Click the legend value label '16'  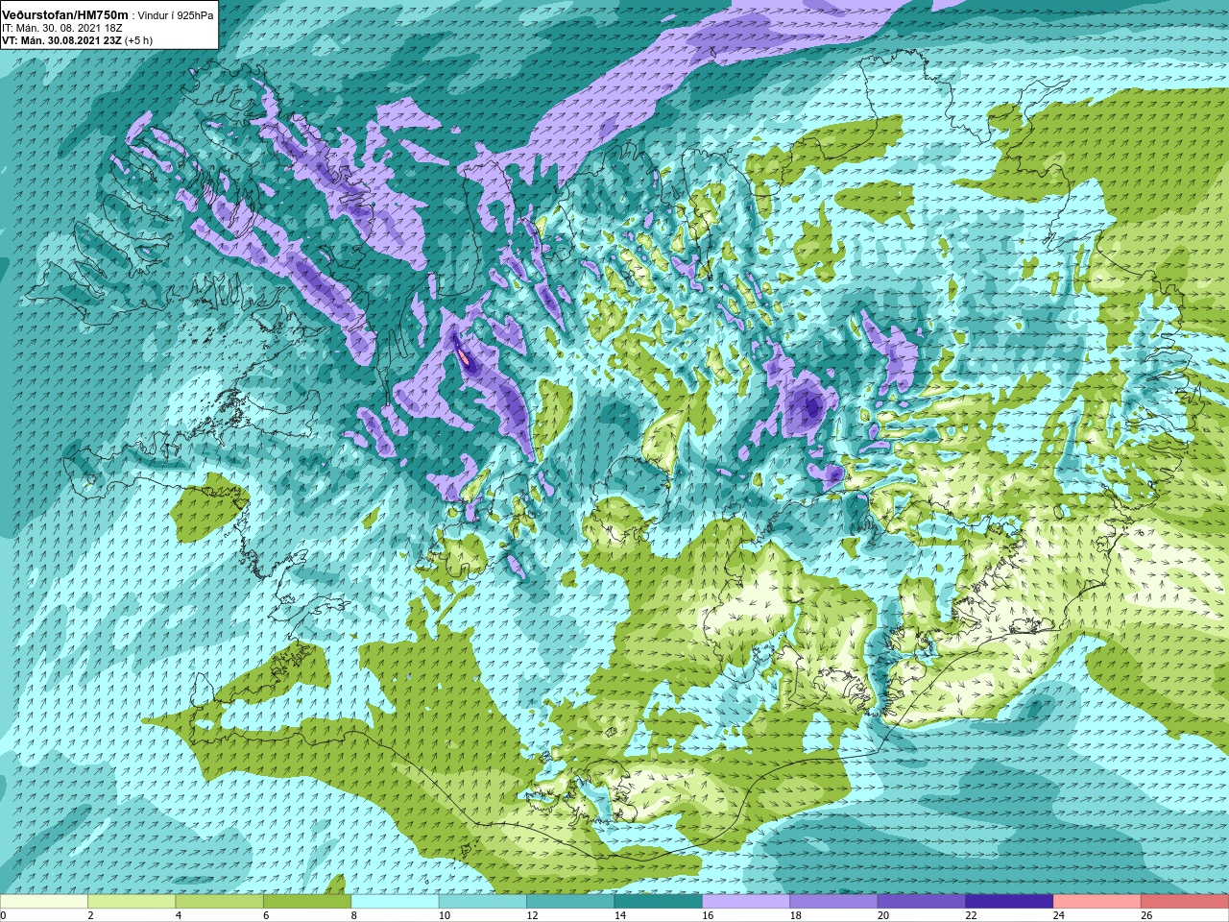[x=707, y=915]
